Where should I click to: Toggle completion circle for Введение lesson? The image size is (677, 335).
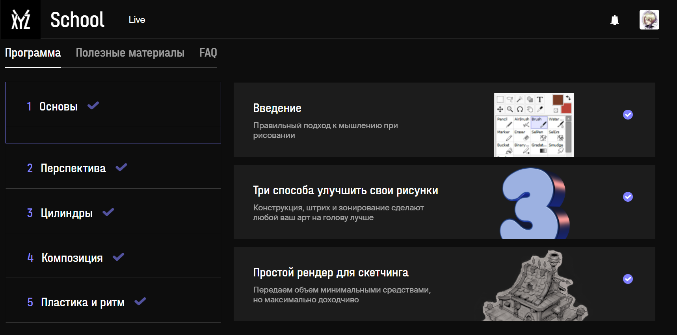tap(628, 114)
